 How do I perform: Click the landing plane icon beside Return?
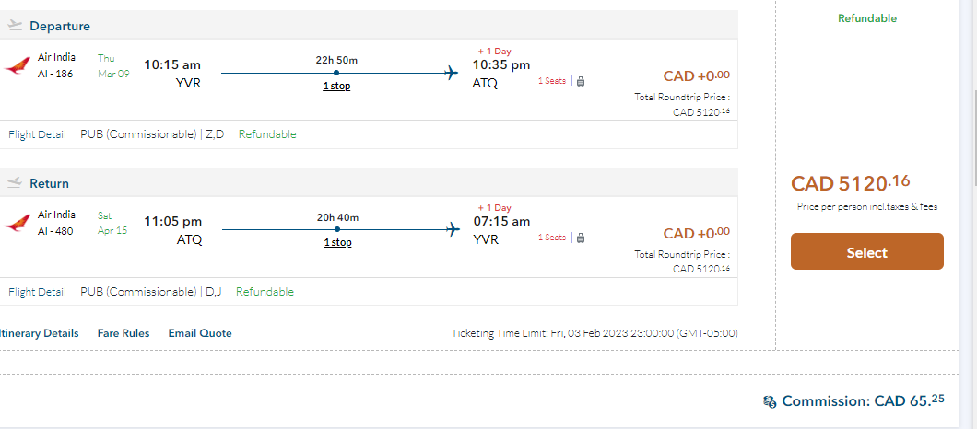tap(15, 182)
